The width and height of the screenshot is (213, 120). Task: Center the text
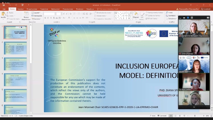(77, 18)
